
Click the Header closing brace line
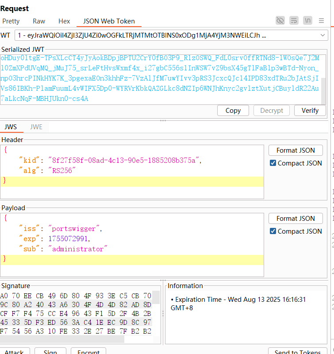pyautogui.click(x=132, y=181)
